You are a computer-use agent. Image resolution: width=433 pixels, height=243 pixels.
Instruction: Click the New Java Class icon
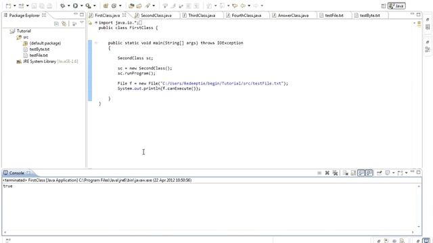click(x=114, y=5)
